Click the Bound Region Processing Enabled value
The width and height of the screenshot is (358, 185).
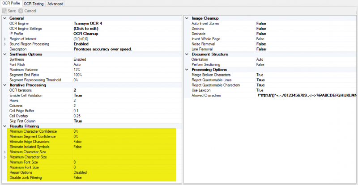click(x=81, y=44)
